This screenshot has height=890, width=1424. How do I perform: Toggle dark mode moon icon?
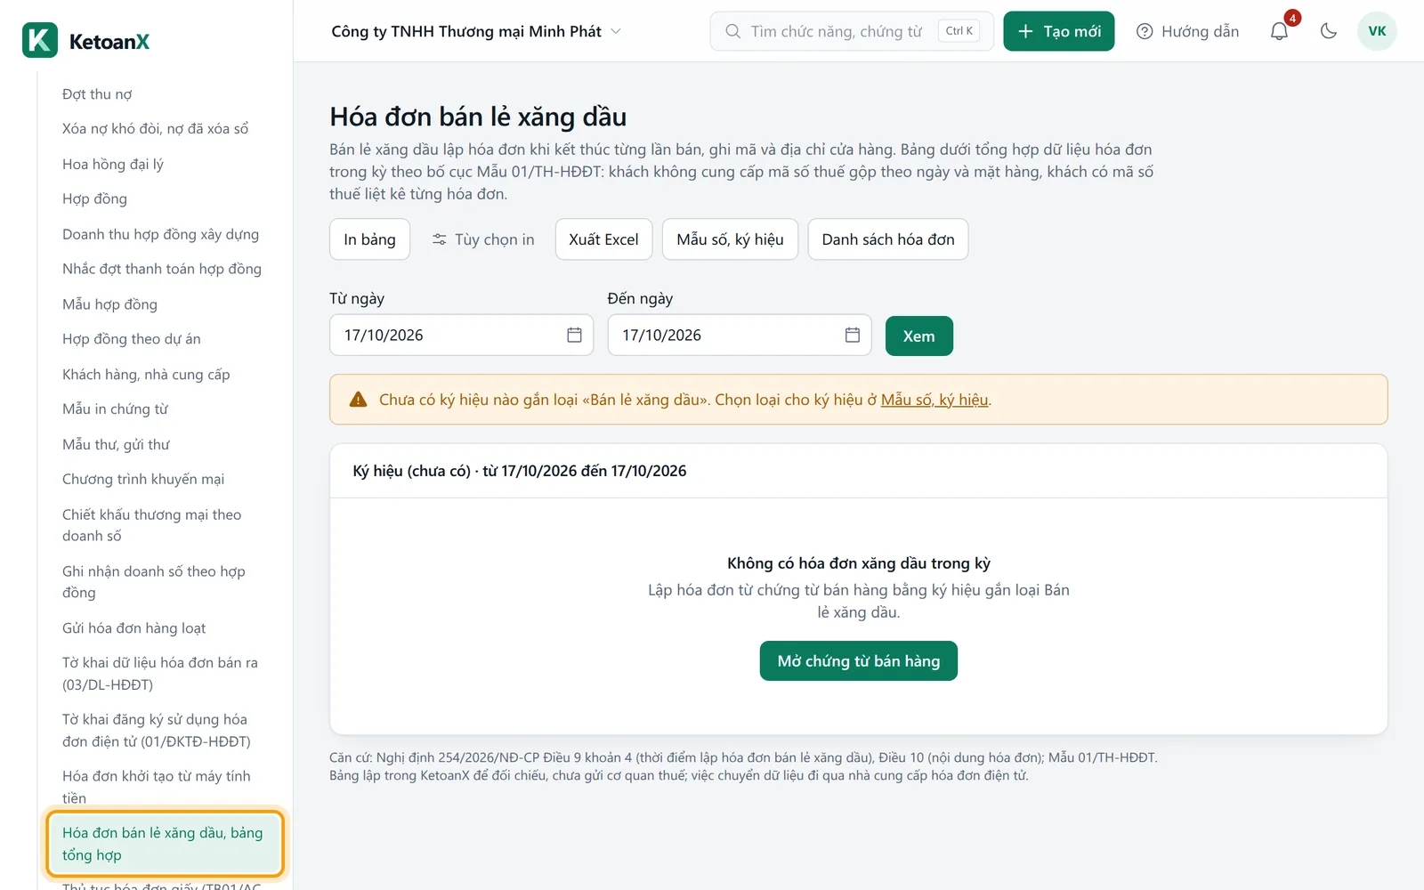pyautogui.click(x=1329, y=31)
